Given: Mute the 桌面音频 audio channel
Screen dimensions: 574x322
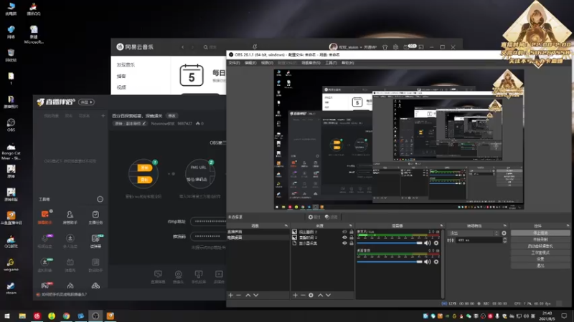Looking at the screenshot, I should 427,262.
